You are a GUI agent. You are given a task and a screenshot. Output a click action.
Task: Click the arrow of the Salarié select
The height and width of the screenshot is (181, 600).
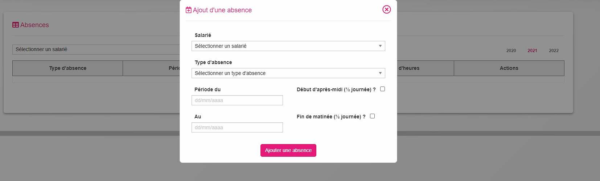click(380, 46)
